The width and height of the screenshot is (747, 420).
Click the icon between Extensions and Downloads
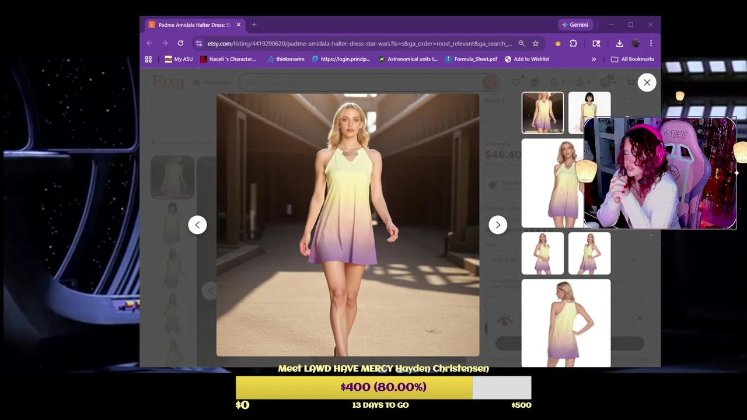(x=596, y=43)
